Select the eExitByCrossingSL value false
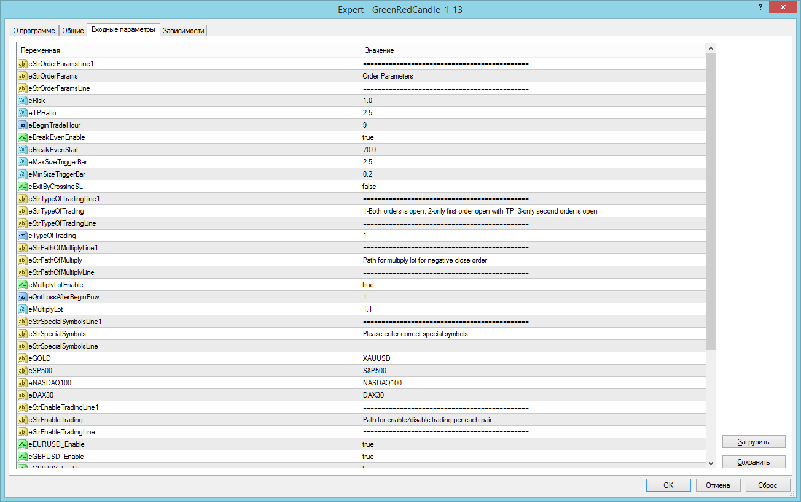801x502 pixels. point(369,187)
